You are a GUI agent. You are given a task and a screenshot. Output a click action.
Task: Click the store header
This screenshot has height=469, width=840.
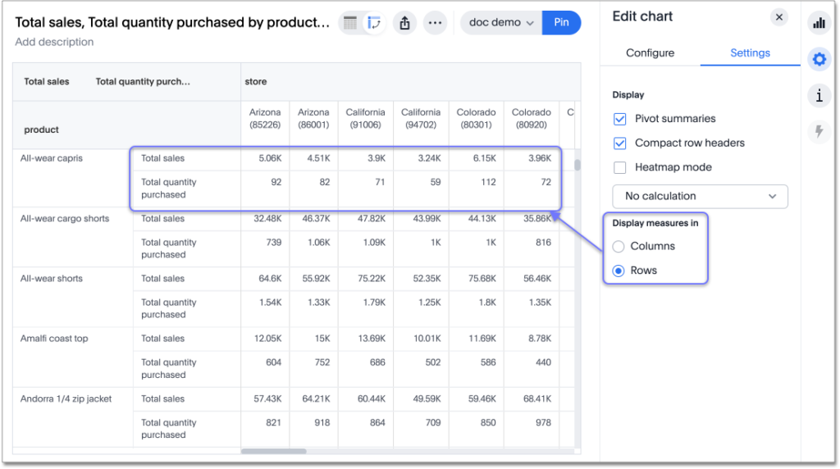tap(256, 82)
